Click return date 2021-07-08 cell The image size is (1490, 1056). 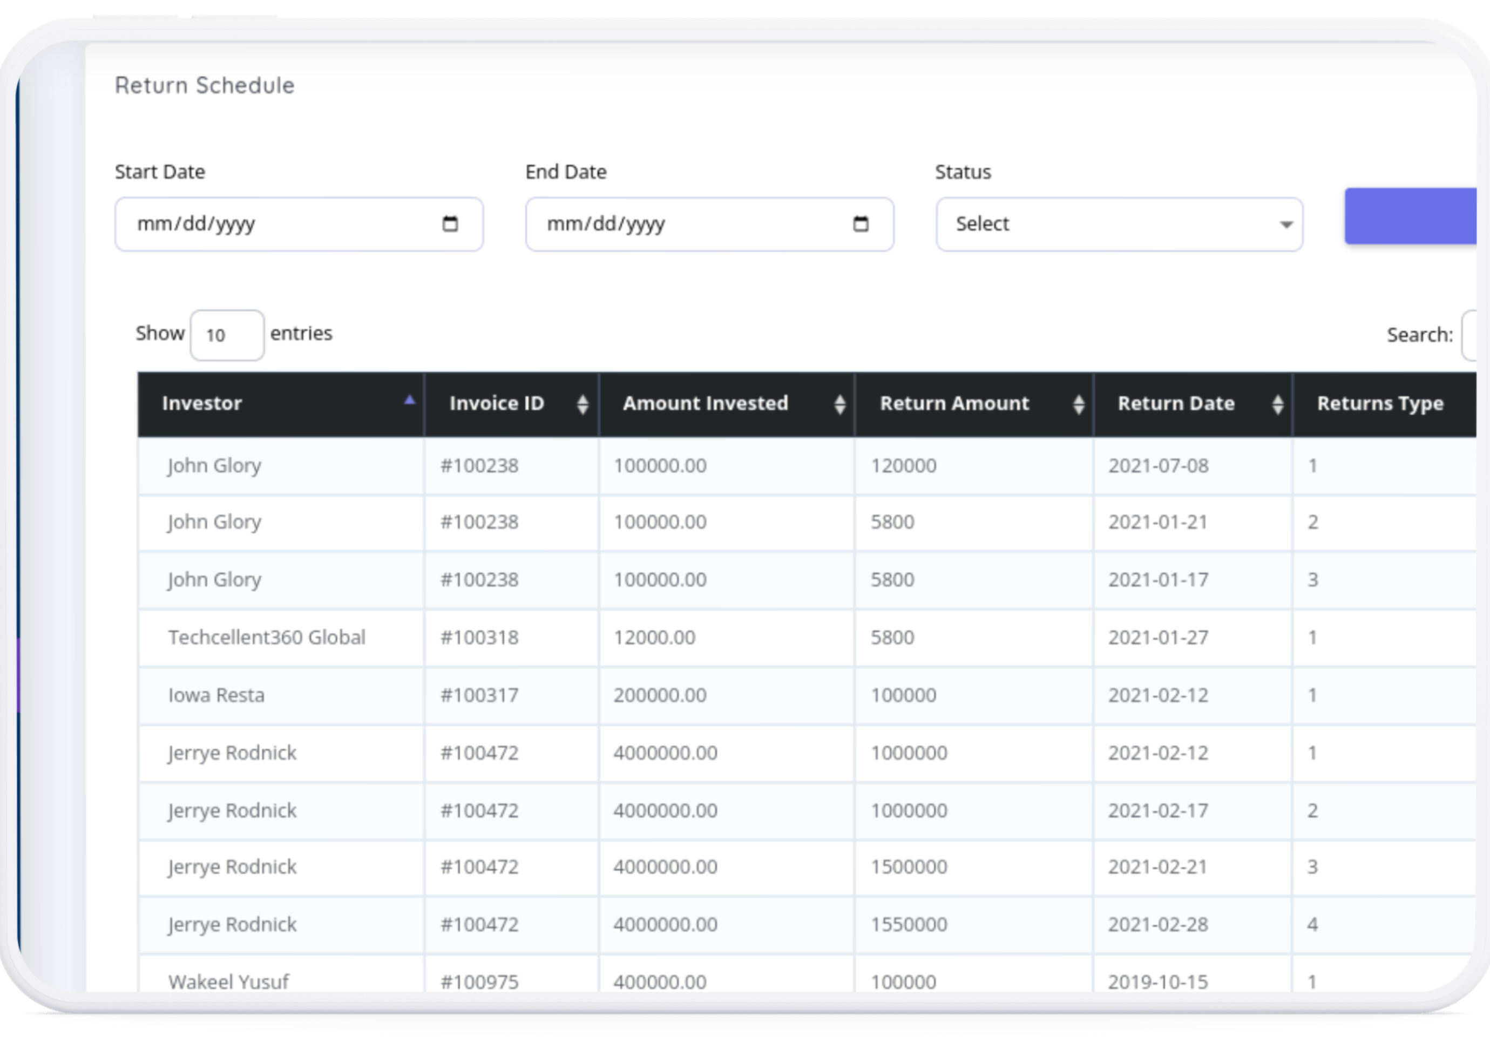tap(1158, 465)
